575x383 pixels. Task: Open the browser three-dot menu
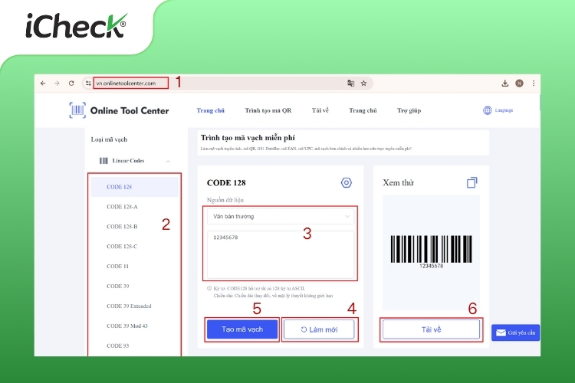pyautogui.click(x=534, y=83)
